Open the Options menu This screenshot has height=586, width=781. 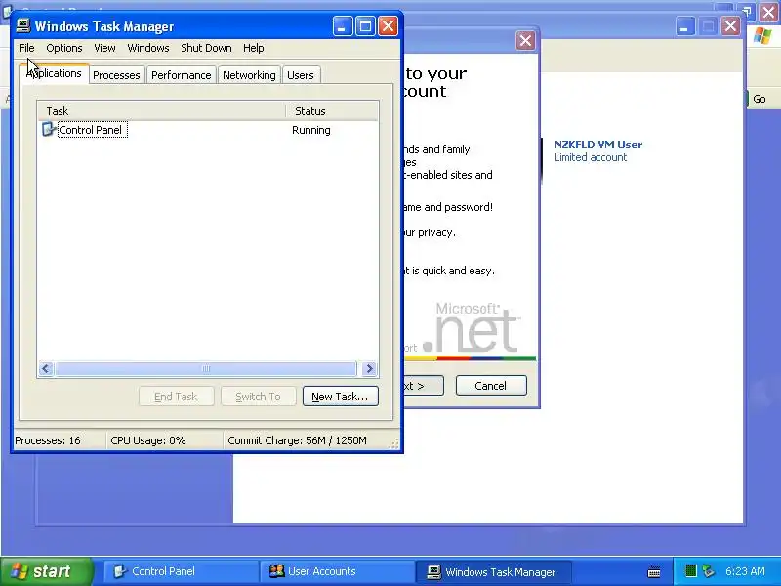[x=64, y=48]
